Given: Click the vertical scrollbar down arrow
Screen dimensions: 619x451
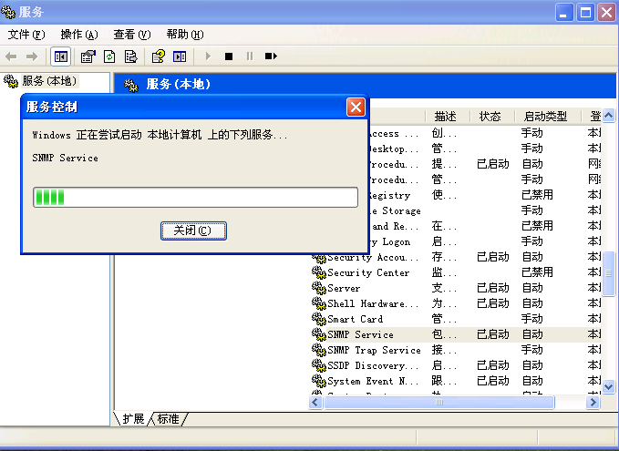Looking at the screenshot, I should tap(608, 387).
